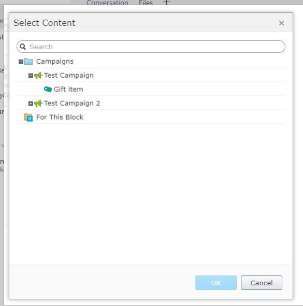Click the Test Campaign megaphone icon
This screenshot has width=303, height=306.
pyautogui.click(x=38, y=76)
